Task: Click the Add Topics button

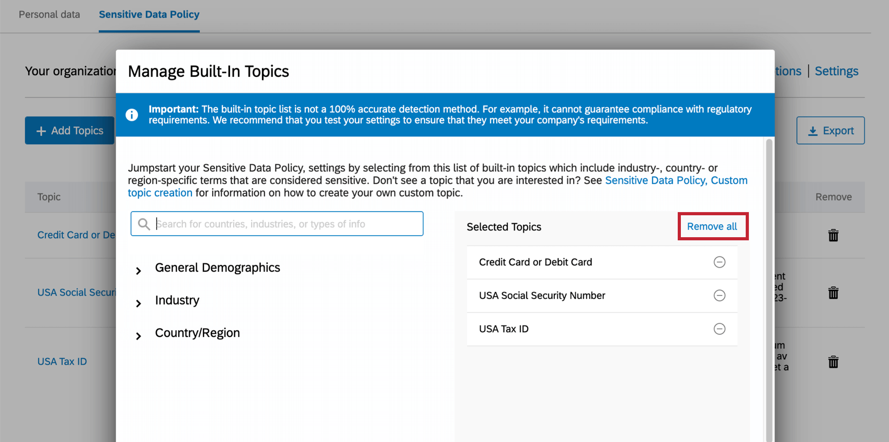Action: 70,131
